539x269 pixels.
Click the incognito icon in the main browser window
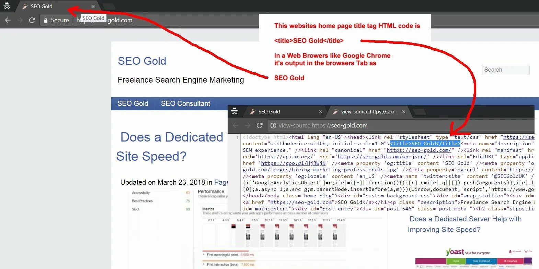[x=7, y=6]
